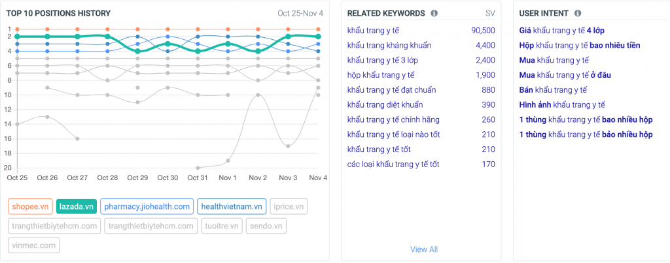Open keyword 'khẩu trang kháng khuẩn'

coord(389,45)
